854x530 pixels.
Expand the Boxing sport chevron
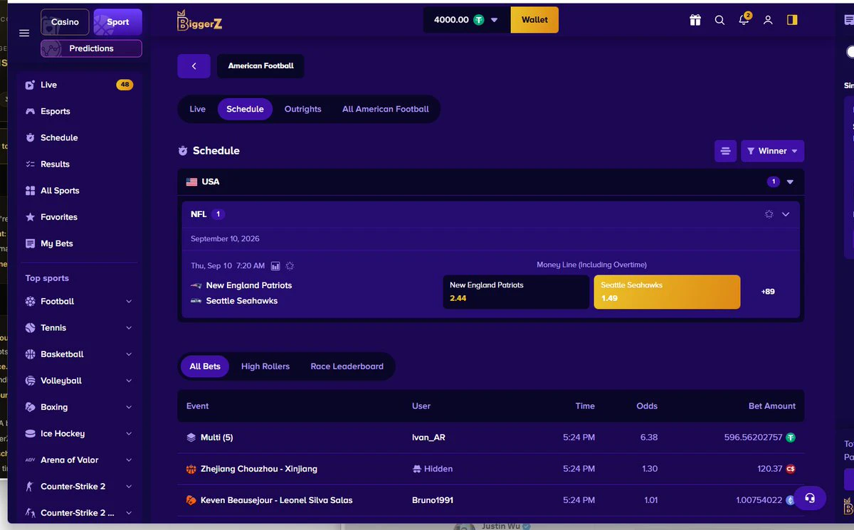(129, 407)
